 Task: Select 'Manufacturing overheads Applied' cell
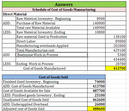(x=51, y=46)
